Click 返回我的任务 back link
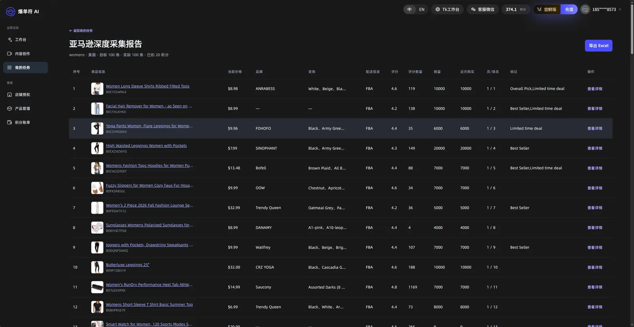This screenshot has height=327, width=634. click(x=81, y=31)
